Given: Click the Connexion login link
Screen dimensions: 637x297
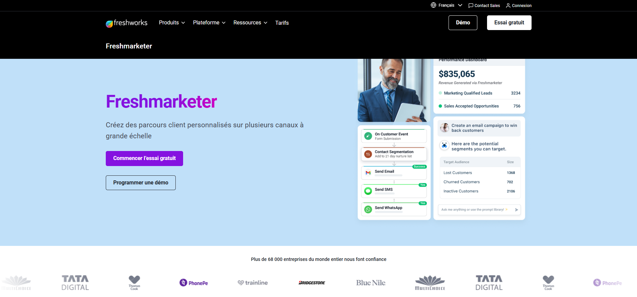Looking at the screenshot, I should pyautogui.click(x=519, y=5).
